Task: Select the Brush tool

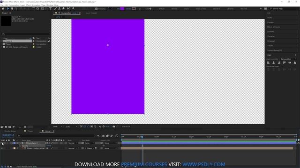Action: point(55,8)
